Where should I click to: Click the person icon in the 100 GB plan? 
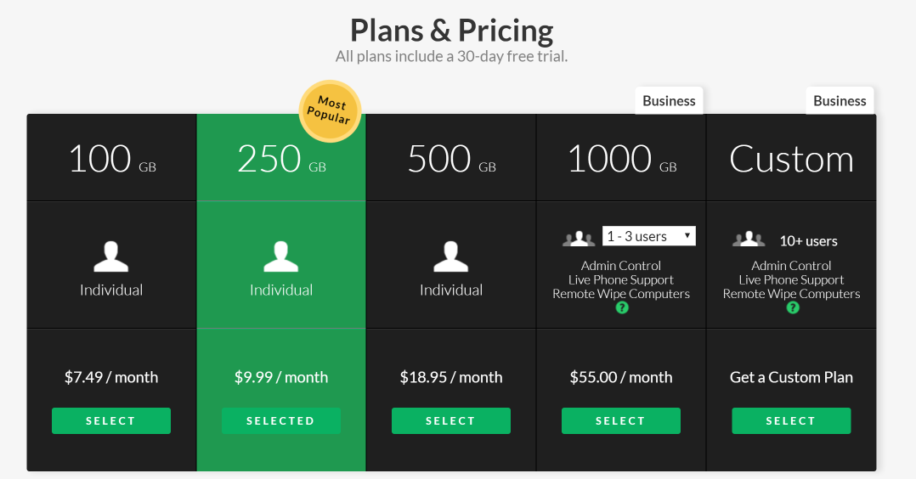(111, 257)
